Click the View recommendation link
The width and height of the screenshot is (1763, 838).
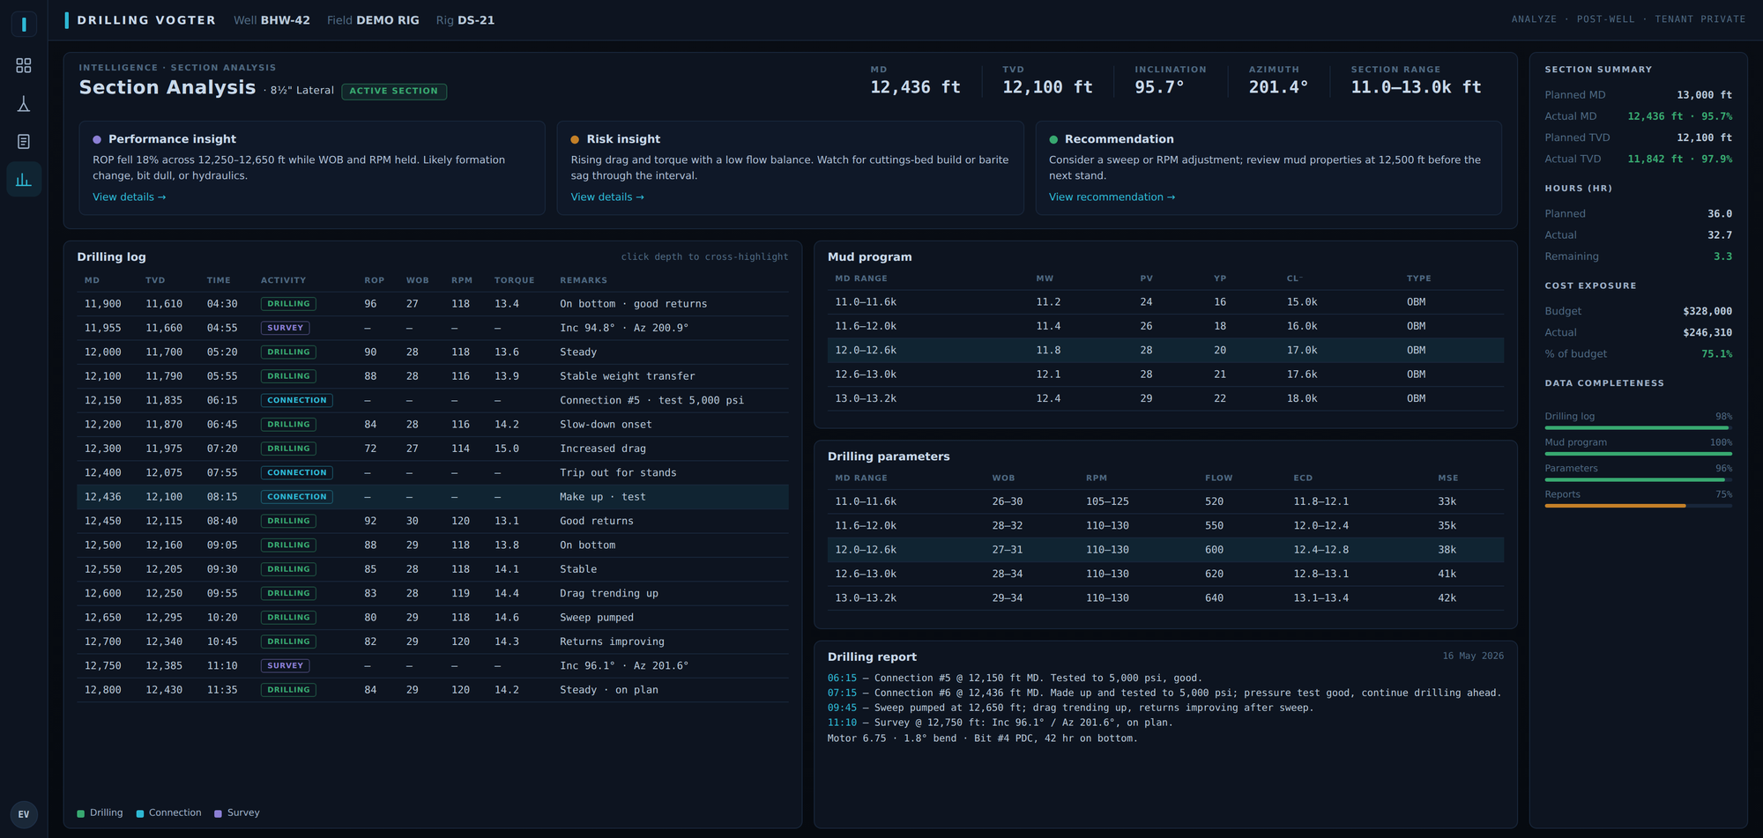[1112, 197]
